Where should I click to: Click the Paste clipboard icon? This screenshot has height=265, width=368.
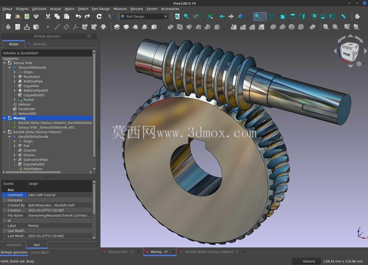click(x=67, y=16)
